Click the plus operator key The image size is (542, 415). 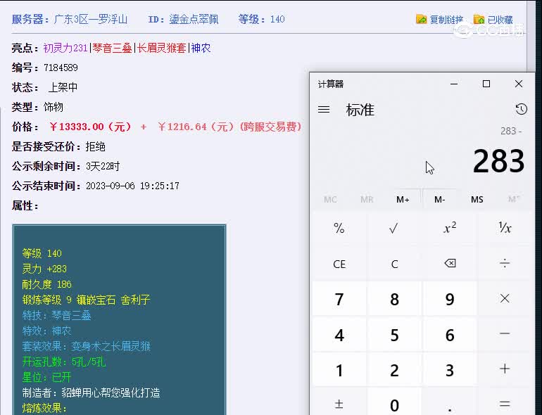(x=505, y=369)
